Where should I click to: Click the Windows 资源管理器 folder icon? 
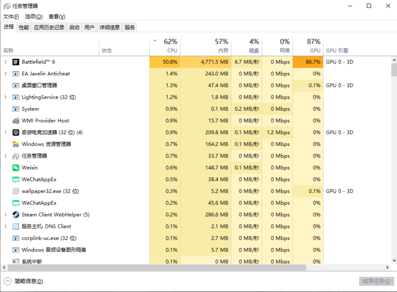16,144
